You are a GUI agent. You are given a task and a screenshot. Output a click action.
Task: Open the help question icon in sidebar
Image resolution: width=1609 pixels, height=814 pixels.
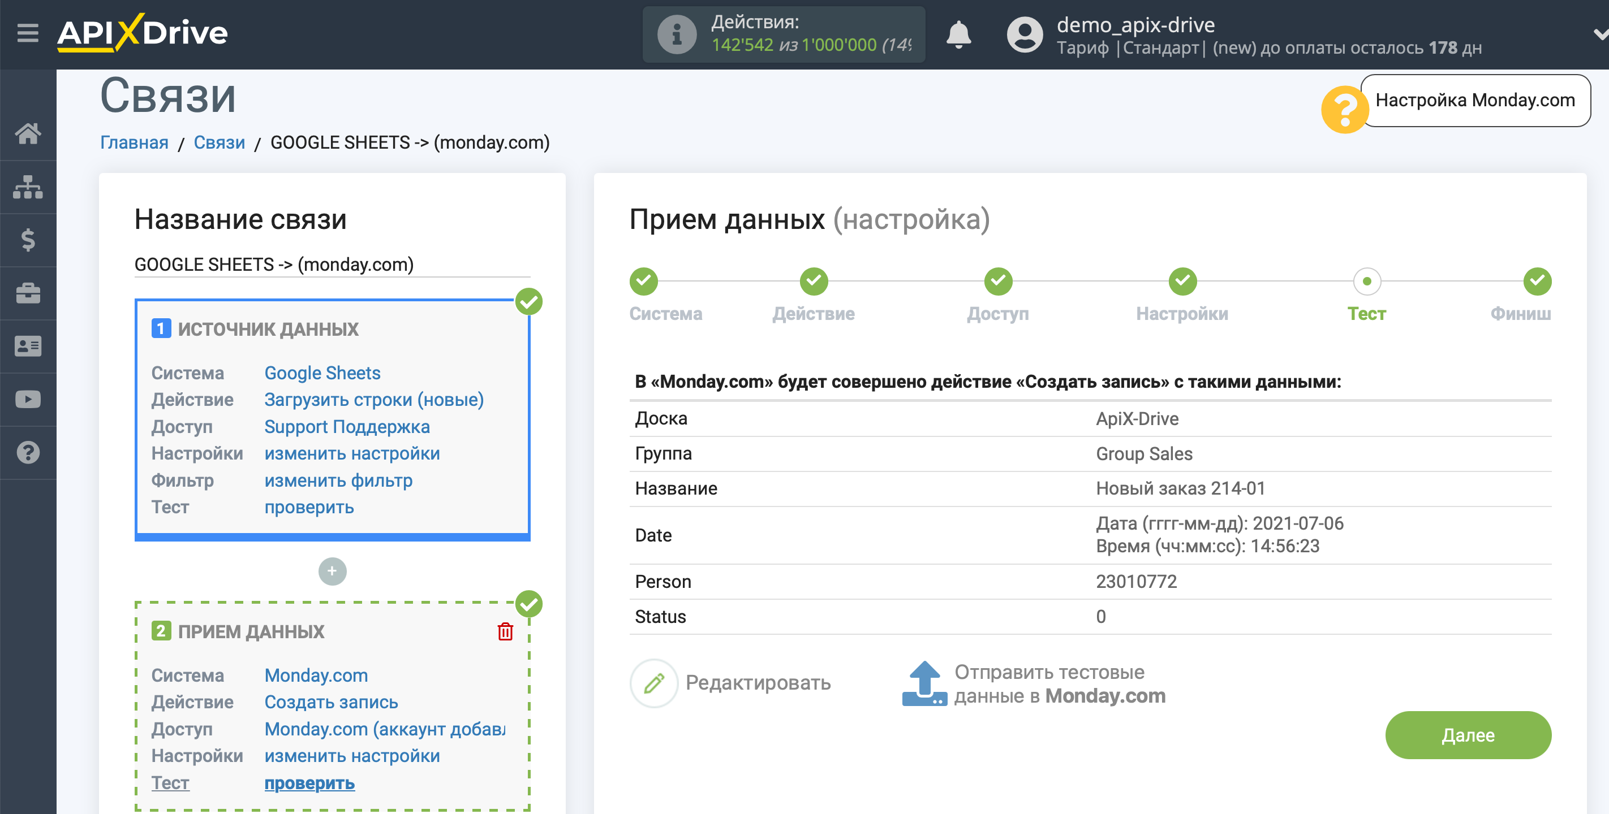(28, 452)
